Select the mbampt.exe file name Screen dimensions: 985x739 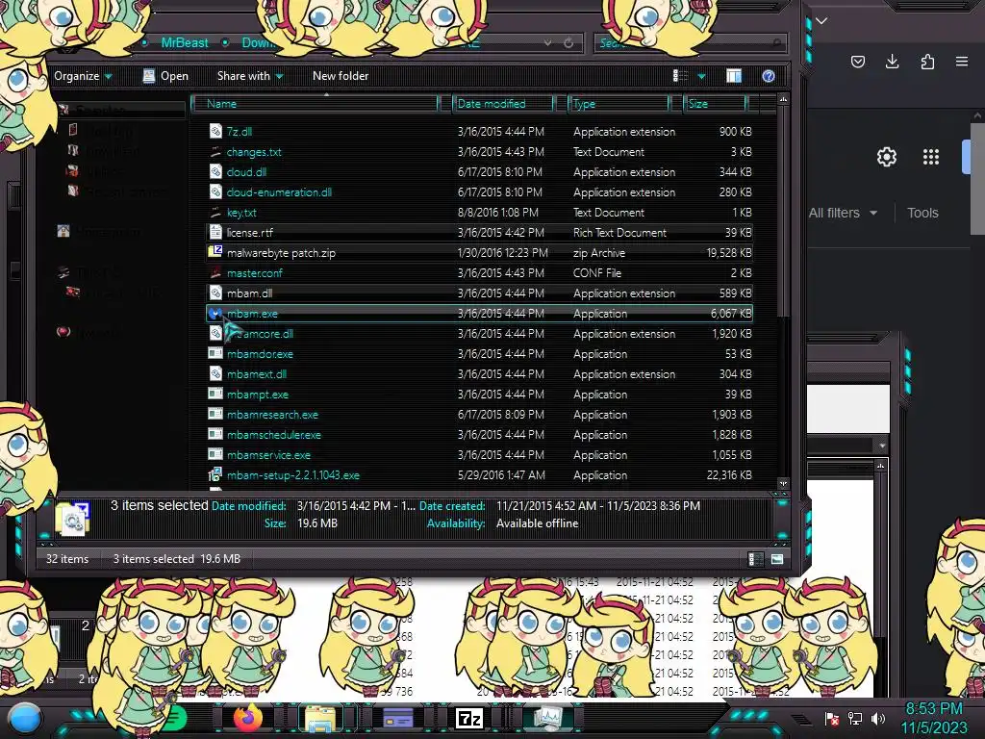[258, 395]
